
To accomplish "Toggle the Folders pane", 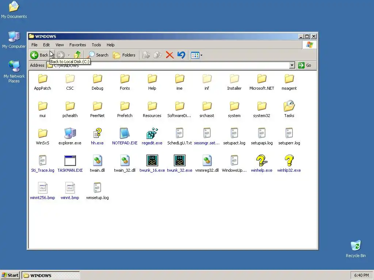I will coord(124,55).
